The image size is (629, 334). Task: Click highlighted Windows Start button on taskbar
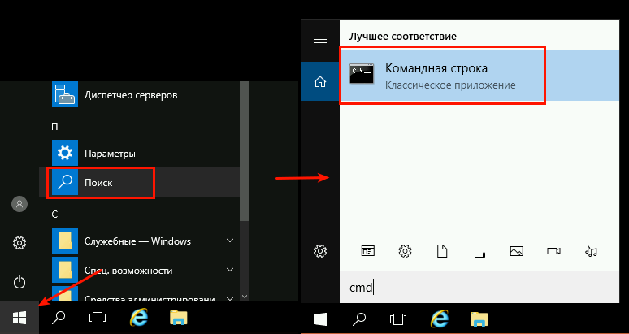point(20,318)
